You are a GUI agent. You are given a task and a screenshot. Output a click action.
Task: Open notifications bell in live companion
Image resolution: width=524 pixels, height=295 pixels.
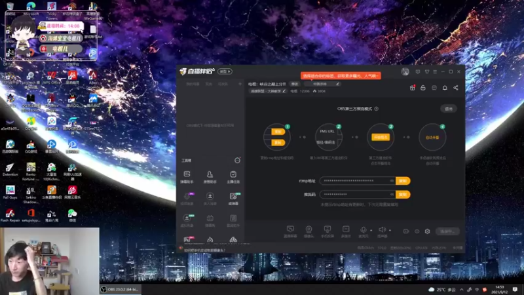[x=445, y=88]
